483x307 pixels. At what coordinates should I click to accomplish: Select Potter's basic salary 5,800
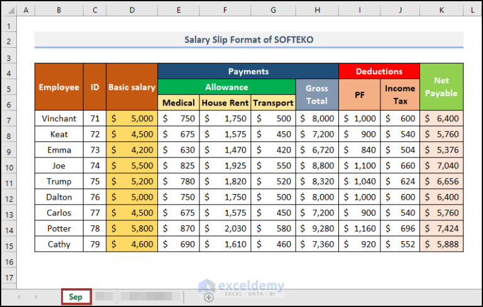pyautogui.click(x=132, y=229)
